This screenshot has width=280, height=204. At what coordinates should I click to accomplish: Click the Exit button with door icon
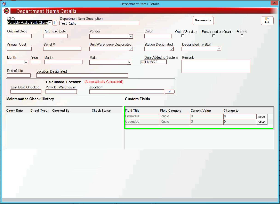(x=267, y=21)
